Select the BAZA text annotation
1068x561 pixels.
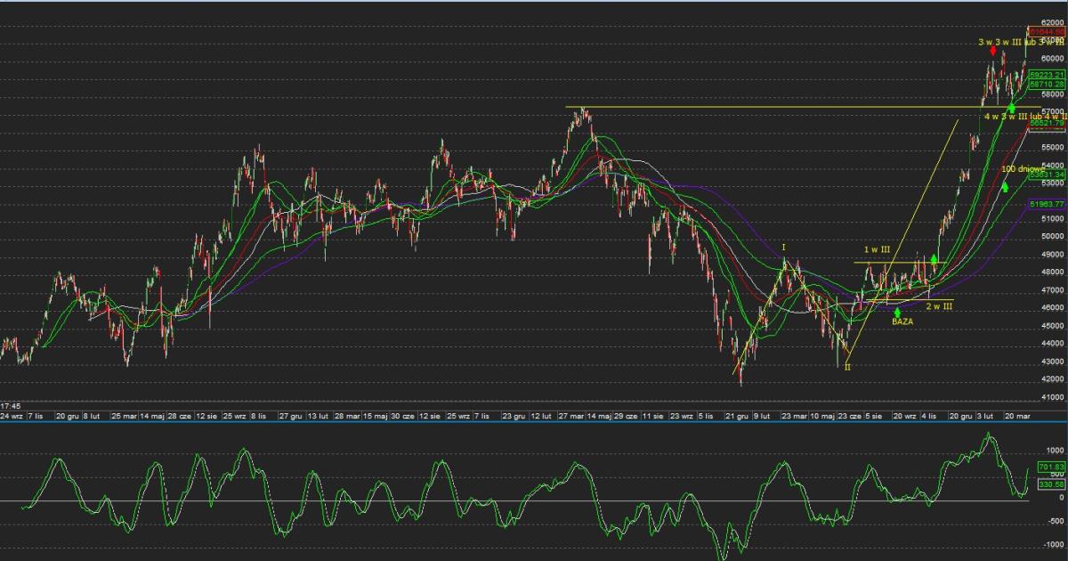coord(902,322)
